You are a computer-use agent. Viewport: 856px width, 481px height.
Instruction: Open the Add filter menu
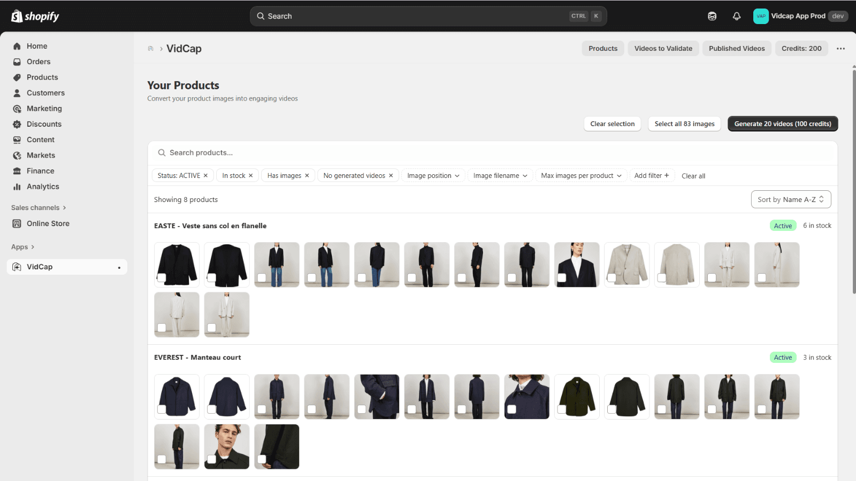coord(652,175)
